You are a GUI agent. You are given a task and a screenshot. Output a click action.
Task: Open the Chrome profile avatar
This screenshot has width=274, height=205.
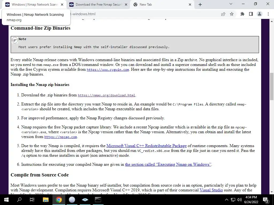point(260,14)
